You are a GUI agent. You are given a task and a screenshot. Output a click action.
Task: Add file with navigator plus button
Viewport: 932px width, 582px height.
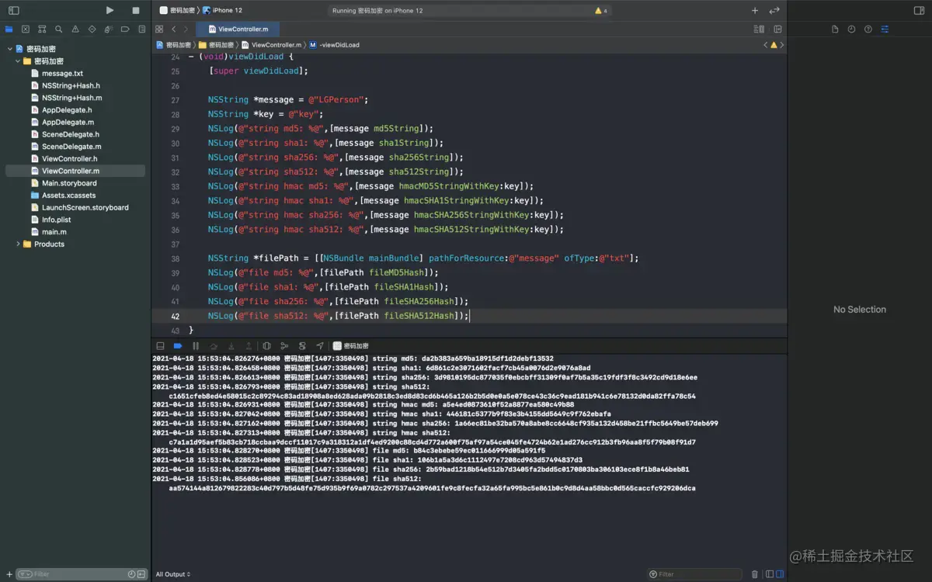click(9, 574)
